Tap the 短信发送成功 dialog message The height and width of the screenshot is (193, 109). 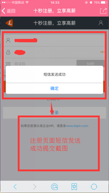(x=54, y=75)
